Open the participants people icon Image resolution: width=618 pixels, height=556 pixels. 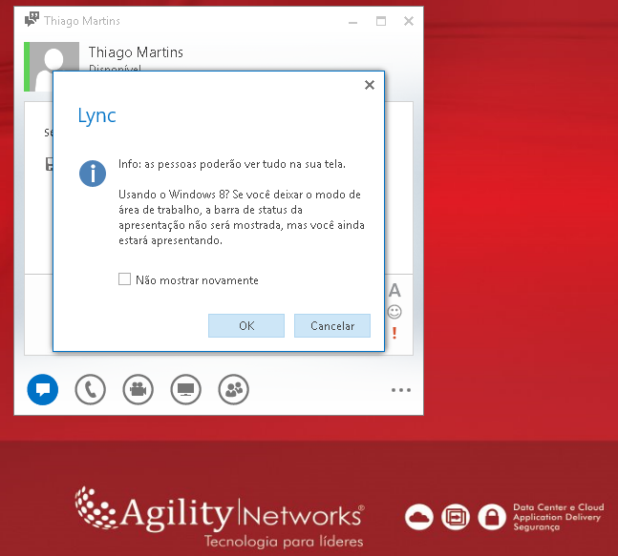[233, 389]
